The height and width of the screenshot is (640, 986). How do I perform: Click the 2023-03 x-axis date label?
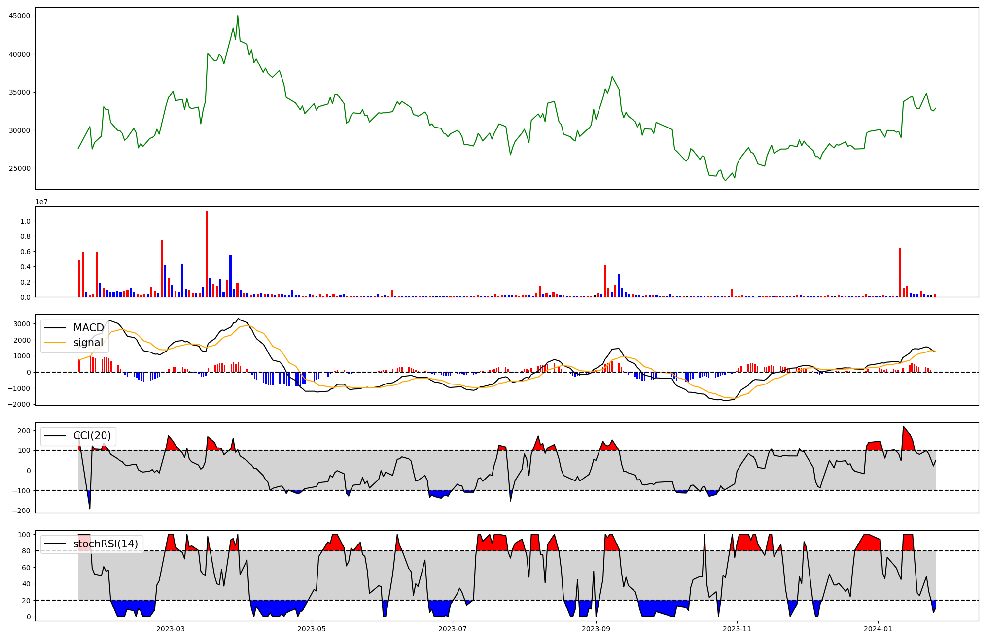point(171,629)
